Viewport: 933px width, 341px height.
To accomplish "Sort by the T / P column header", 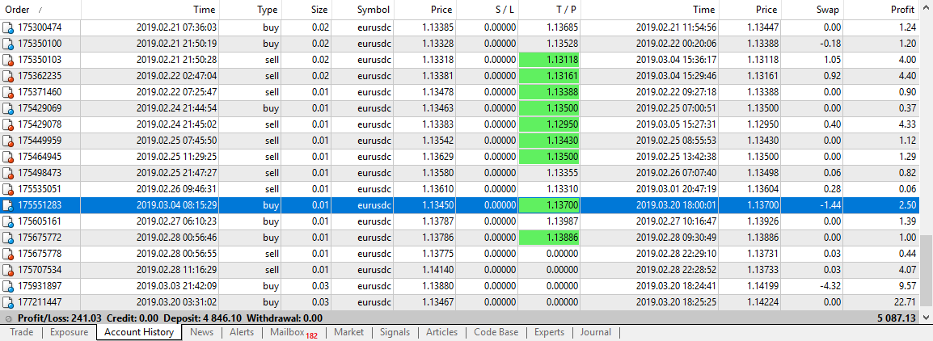I will click(549, 10).
